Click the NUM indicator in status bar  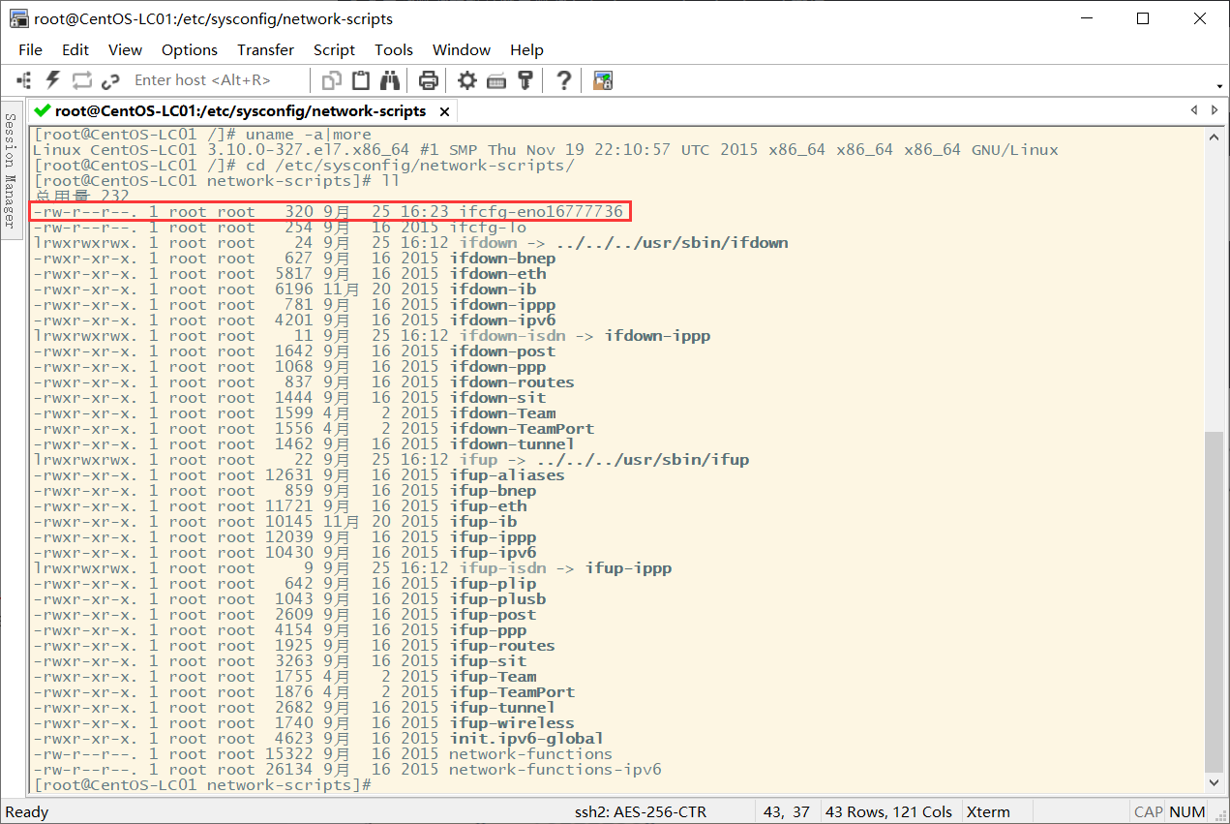pos(1187,812)
